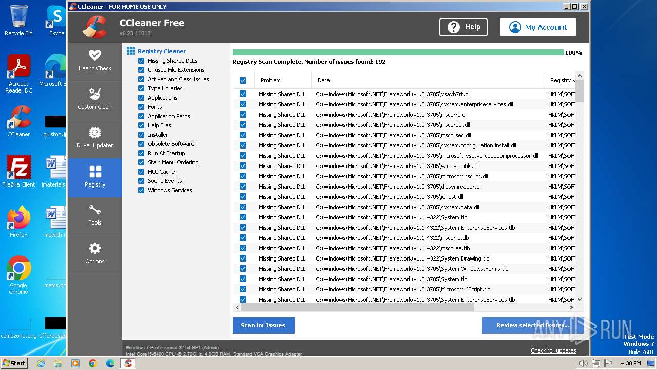The height and width of the screenshot is (370, 657).
Task: Toggle the Obsolete Software checkbox
Action: coord(141,144)
